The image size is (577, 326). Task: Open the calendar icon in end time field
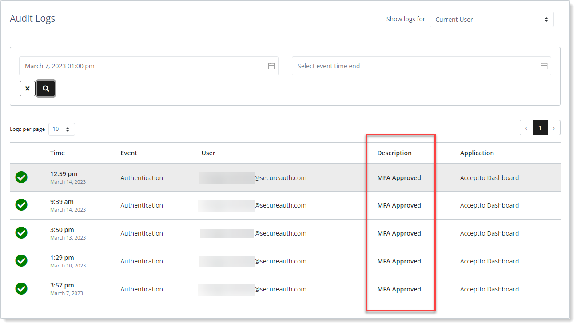[x=544, y=66]
